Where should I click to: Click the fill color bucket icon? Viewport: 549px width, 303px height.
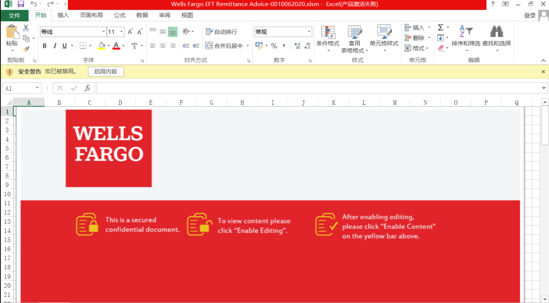pos(102,46)
